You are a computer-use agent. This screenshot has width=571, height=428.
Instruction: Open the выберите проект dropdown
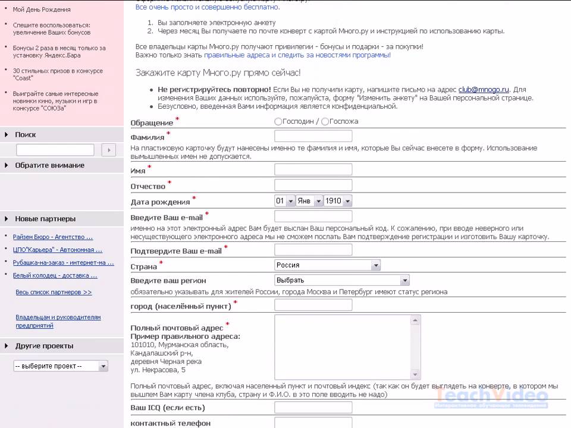[x=61, y=366]
